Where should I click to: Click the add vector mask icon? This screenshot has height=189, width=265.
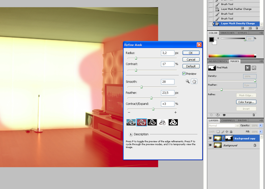(x=254, y=68)
